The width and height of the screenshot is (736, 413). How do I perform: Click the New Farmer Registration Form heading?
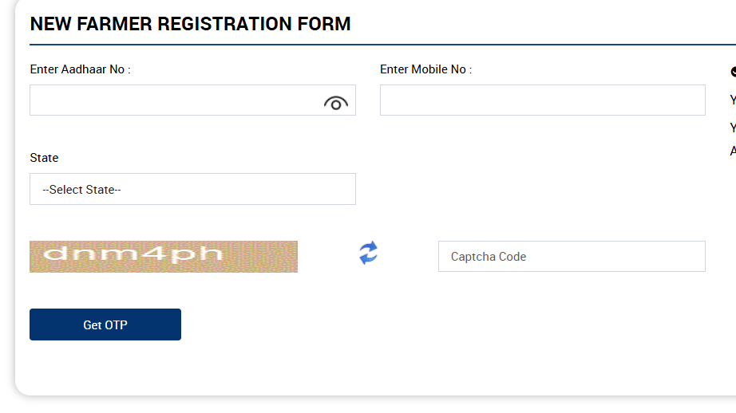point(190,24)
